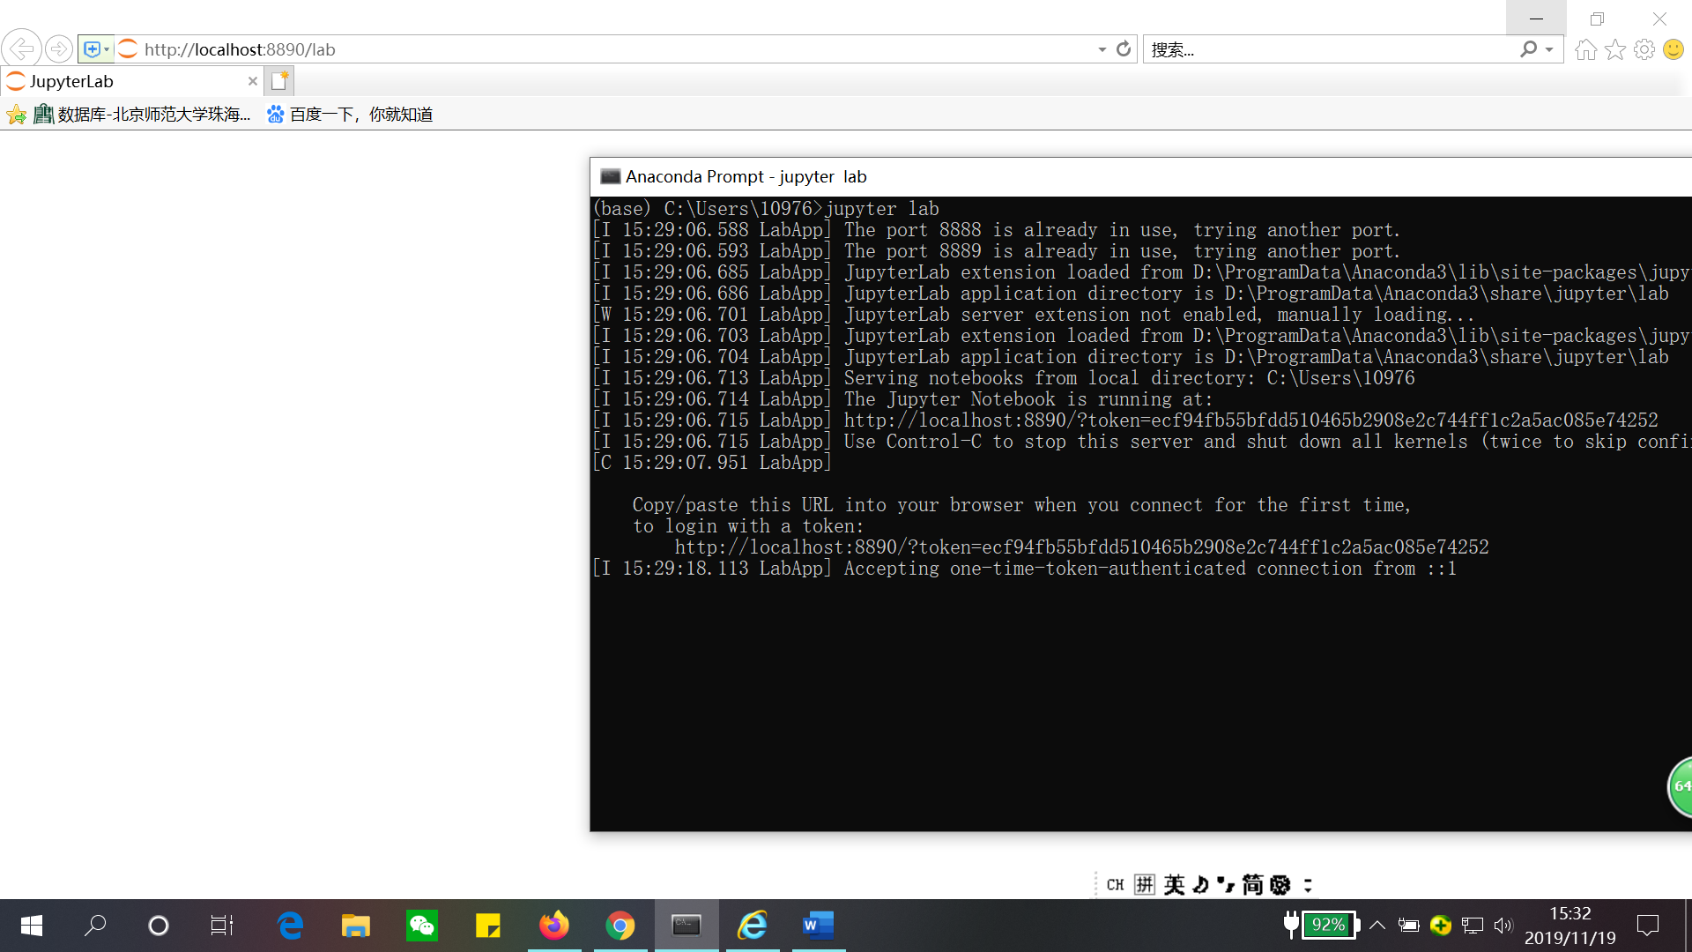The width and height of the screenshot is (1692, 952).
Task: Expand the search provider dropdown arrow
Action: coord(1549,49)
